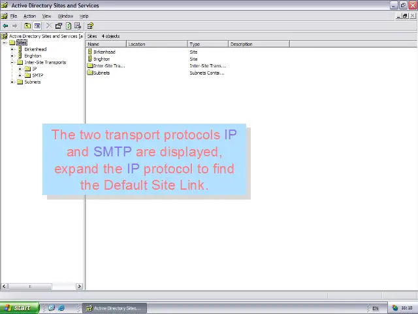Open the Window menu
This screenshot has width=418, height=314.
pos(65,16)
